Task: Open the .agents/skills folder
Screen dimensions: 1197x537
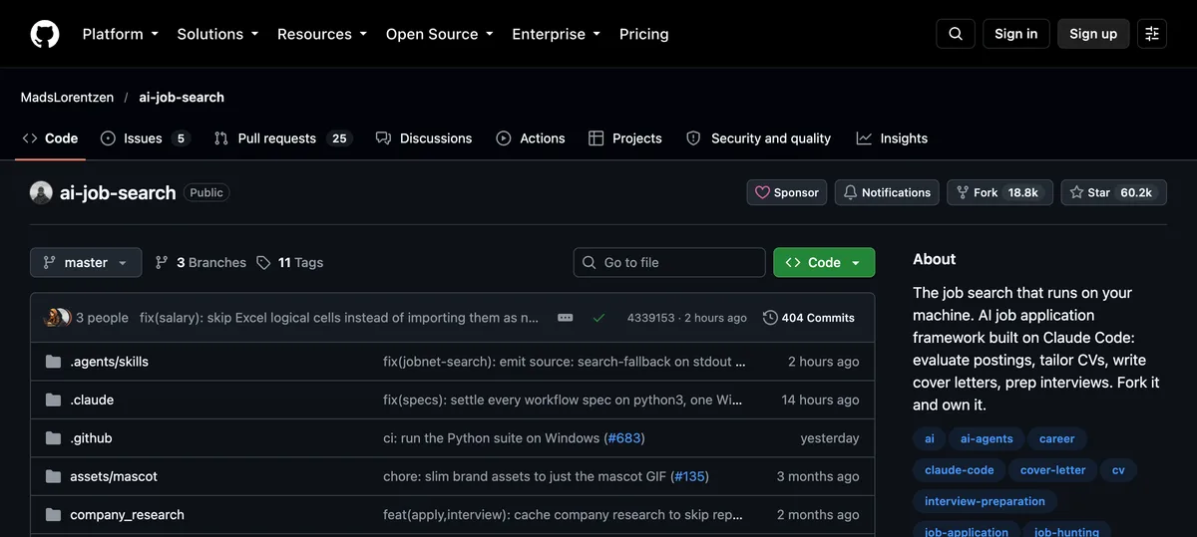Action: click(109, 362)
